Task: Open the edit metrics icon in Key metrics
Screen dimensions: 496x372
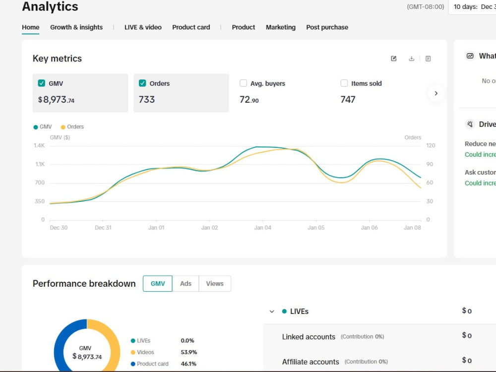Action: click(394, 59)
